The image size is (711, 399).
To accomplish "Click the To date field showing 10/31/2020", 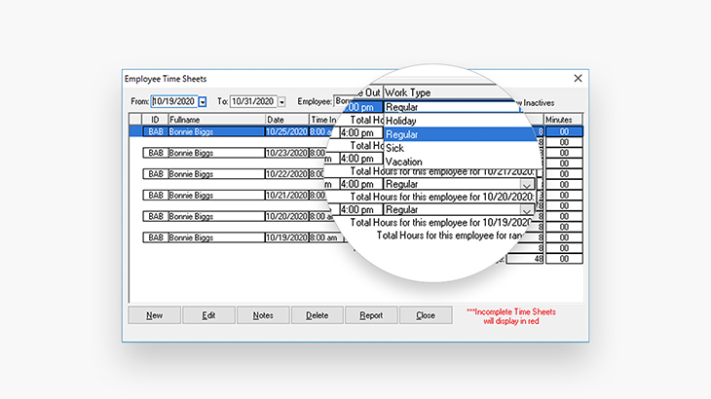I will click(x=252, y=101).
